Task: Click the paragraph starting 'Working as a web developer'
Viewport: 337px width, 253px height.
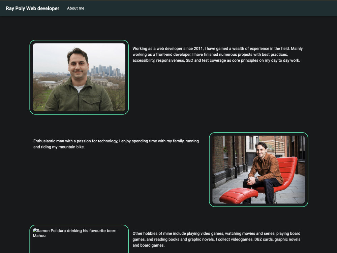Action: pyautogui.click(x=217, y=54)
